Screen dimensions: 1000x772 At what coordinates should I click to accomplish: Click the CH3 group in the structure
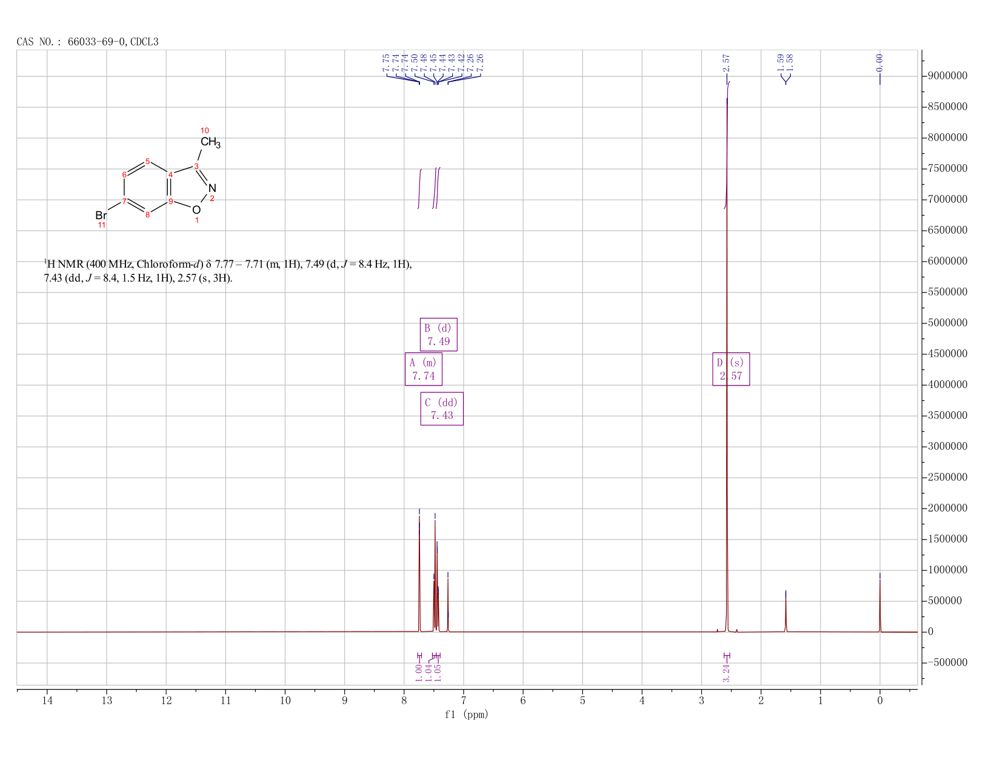point(210,142)
